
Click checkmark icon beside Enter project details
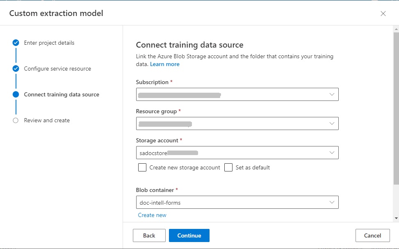click(x=16, y=43)
